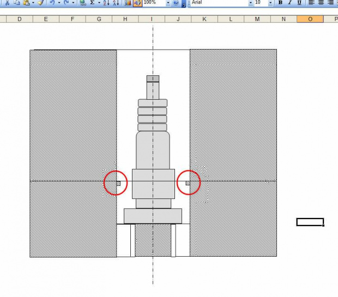Align text left
Image resolution: width=338 pixels, height=297 pixels.
[311, 3]
